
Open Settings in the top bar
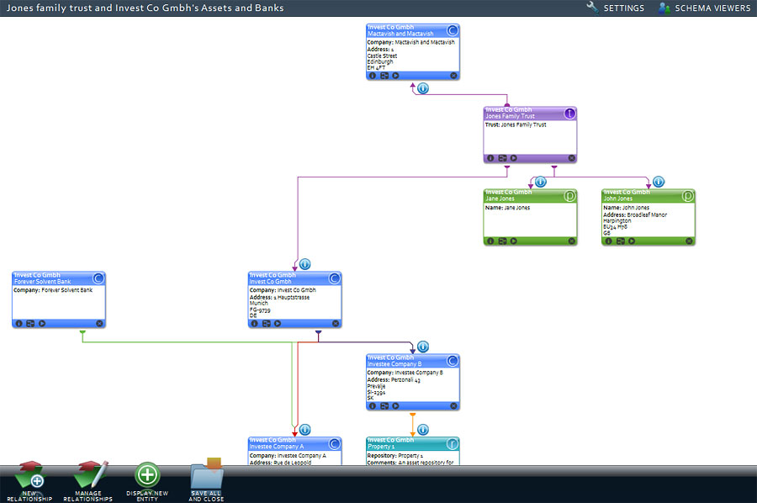click(616, 8)
